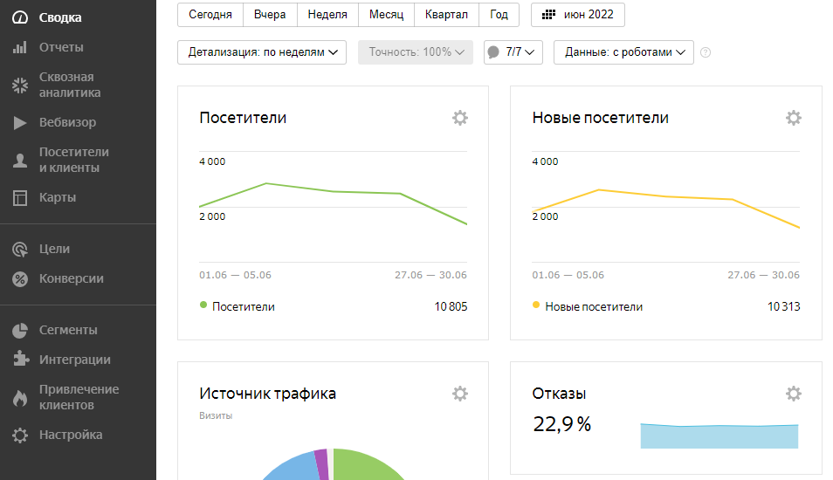
Task: Click the 22,9 % bounce rate value
Action: tap(562, 424)
